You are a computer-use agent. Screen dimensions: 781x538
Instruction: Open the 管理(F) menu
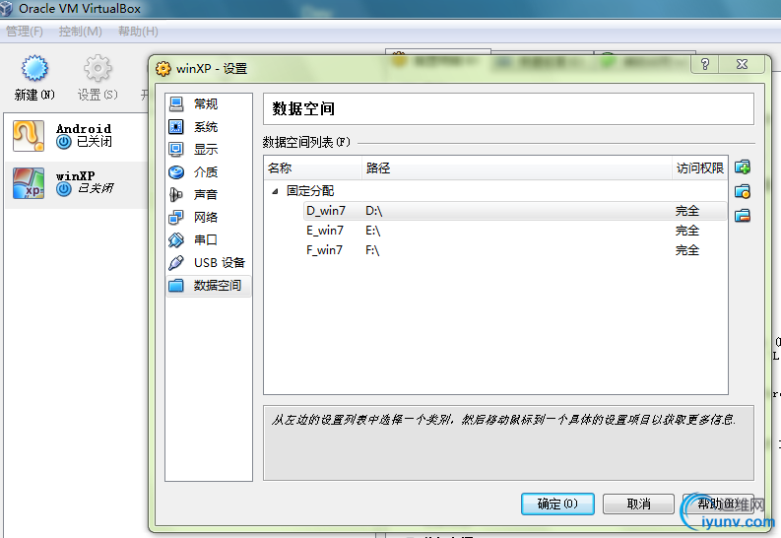click(24, 32)
